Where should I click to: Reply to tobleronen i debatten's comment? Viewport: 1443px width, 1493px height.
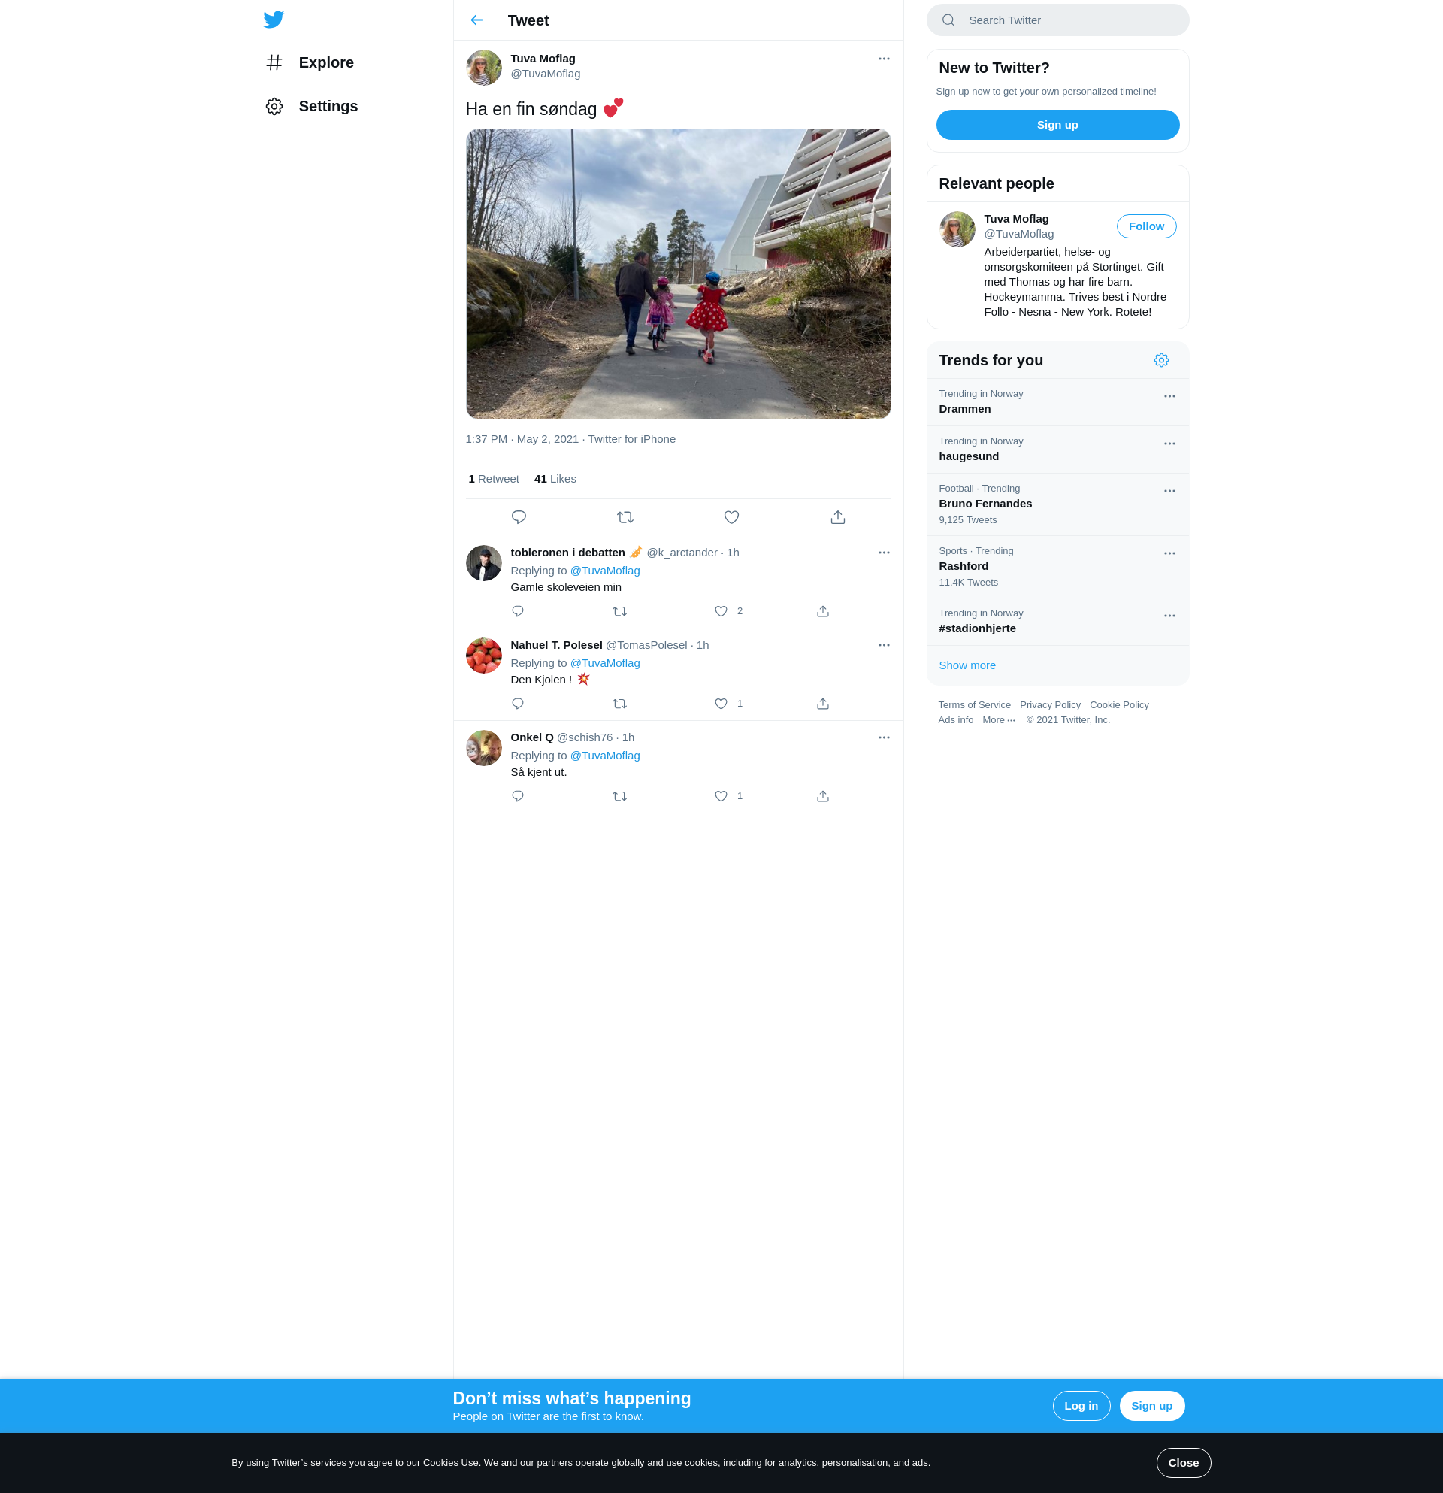tap(518, 611)
